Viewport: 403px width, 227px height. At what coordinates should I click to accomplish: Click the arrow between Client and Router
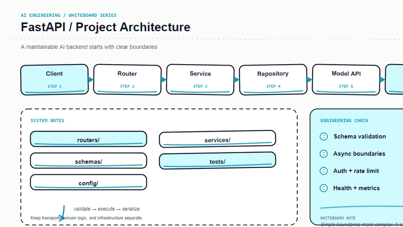pos(90,80)
